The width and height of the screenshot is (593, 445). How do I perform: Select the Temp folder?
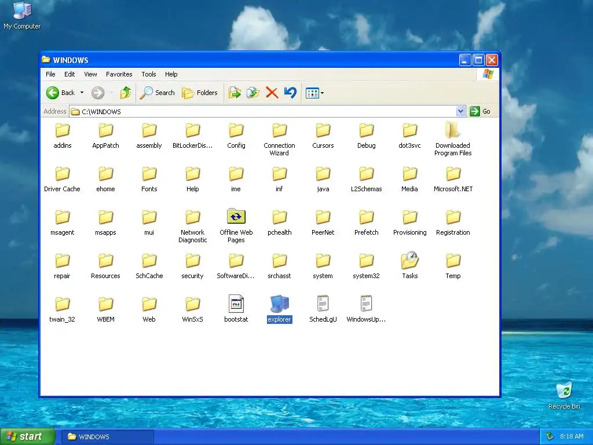(x=453, y=260)
